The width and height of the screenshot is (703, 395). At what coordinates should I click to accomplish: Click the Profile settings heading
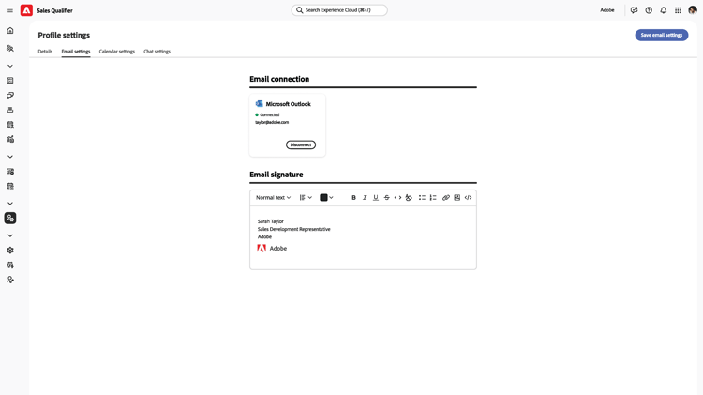point(64,35)
